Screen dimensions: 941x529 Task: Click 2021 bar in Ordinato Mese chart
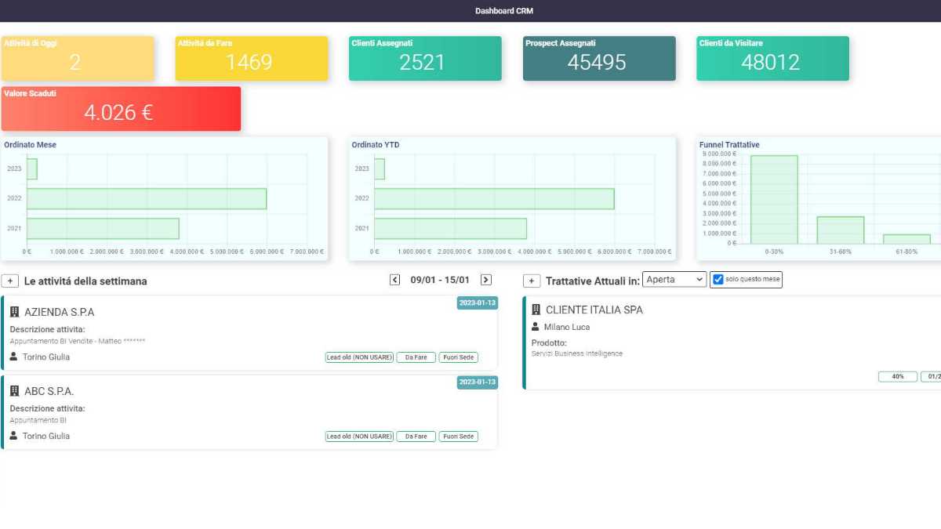tap(103, 228)
